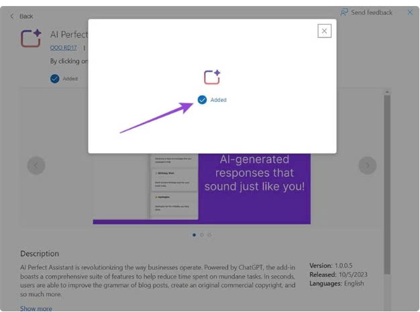Show the previous screenshot in carousel
Viewport: 420px width, 312px height.
pos(36,165)
